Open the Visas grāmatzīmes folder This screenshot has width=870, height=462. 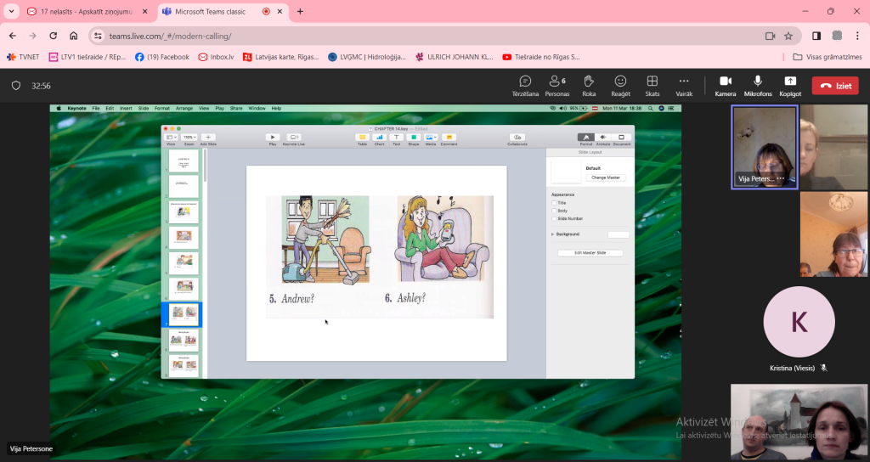coord(828,57)
